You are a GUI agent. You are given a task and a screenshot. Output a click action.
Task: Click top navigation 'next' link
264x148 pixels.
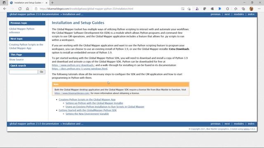tap(227, 14)
